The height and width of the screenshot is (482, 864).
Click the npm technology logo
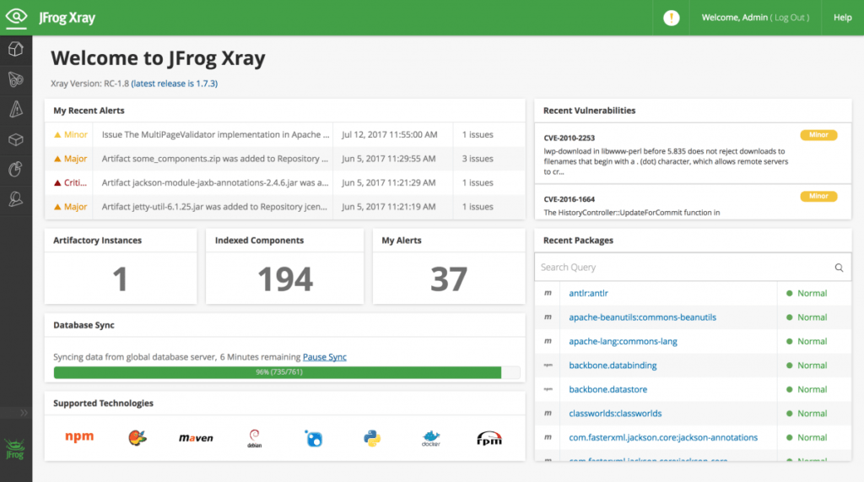79,437
